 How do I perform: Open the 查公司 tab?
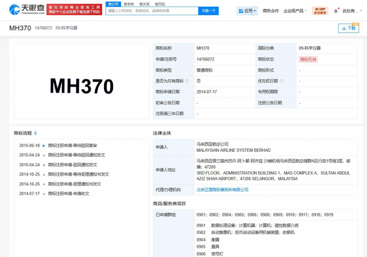click(113, 4)
